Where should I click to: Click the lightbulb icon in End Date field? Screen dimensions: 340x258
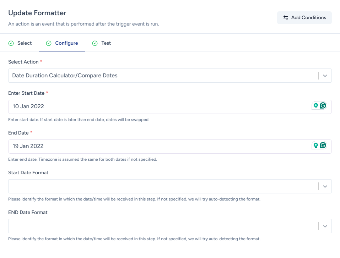(315, 145)
